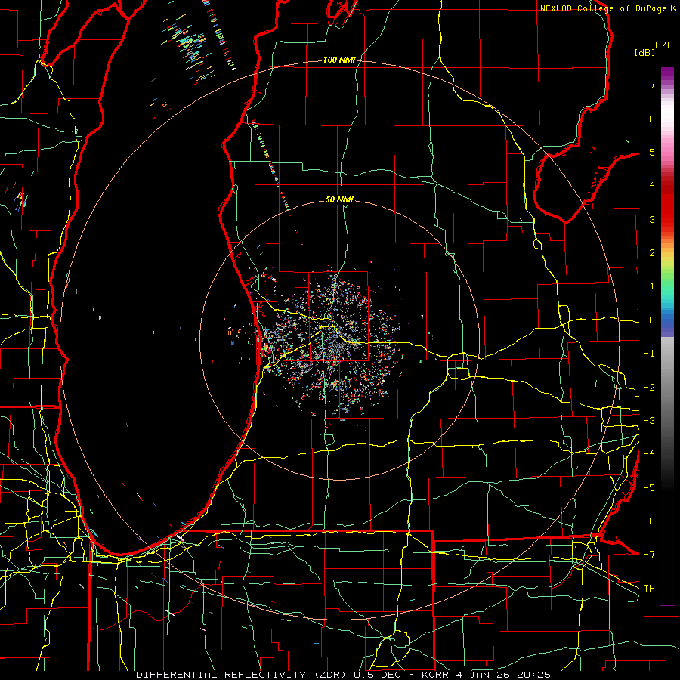Click the TH threshold label on the legend
This screenshot has height=680, width=680.
click(649, 589)
